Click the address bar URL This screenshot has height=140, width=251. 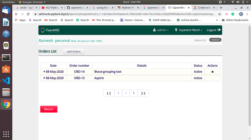tap(127, 14)
